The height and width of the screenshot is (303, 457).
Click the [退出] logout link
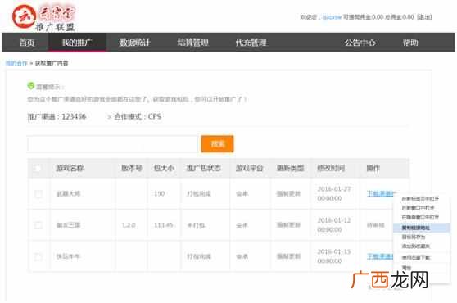click(424, 17)
